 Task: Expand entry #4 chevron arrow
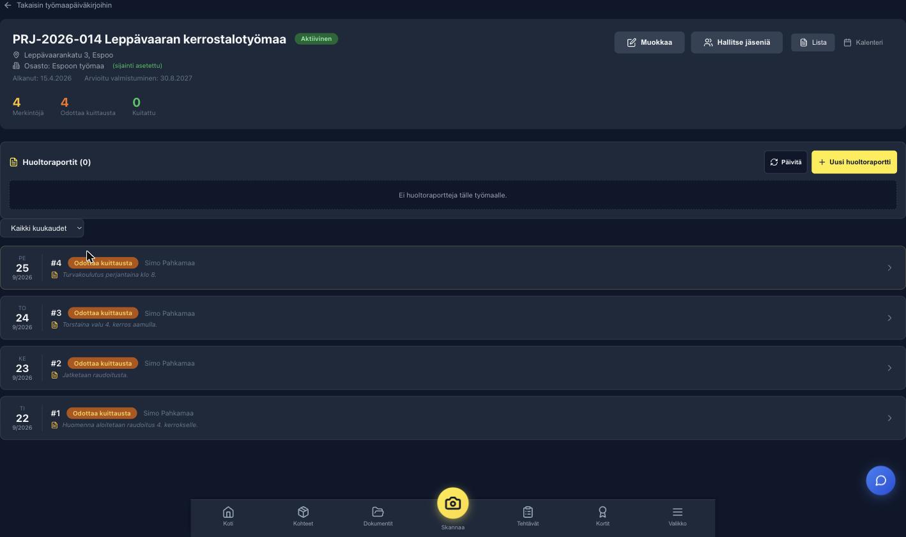(889, 268)
